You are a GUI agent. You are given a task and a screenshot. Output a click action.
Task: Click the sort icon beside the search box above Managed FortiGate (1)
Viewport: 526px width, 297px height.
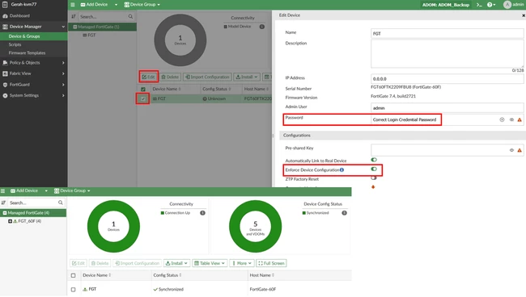[x=74, y=16]
